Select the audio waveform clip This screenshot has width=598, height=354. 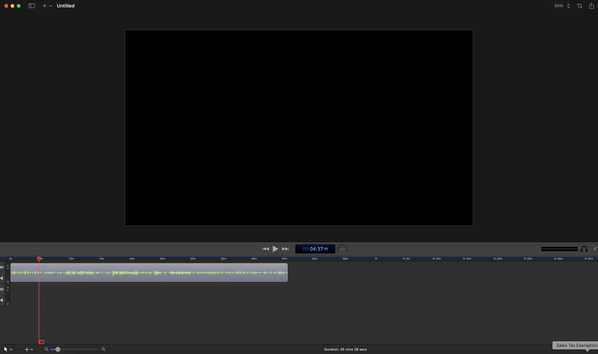pyautogui.click(x=149, y=272)
